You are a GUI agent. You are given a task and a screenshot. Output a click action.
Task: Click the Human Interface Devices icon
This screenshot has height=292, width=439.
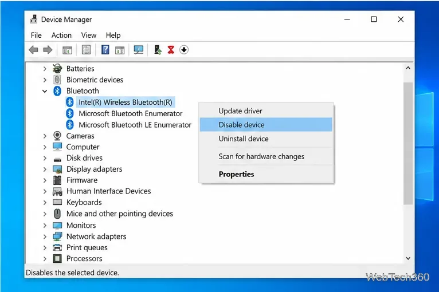[57, 191]
